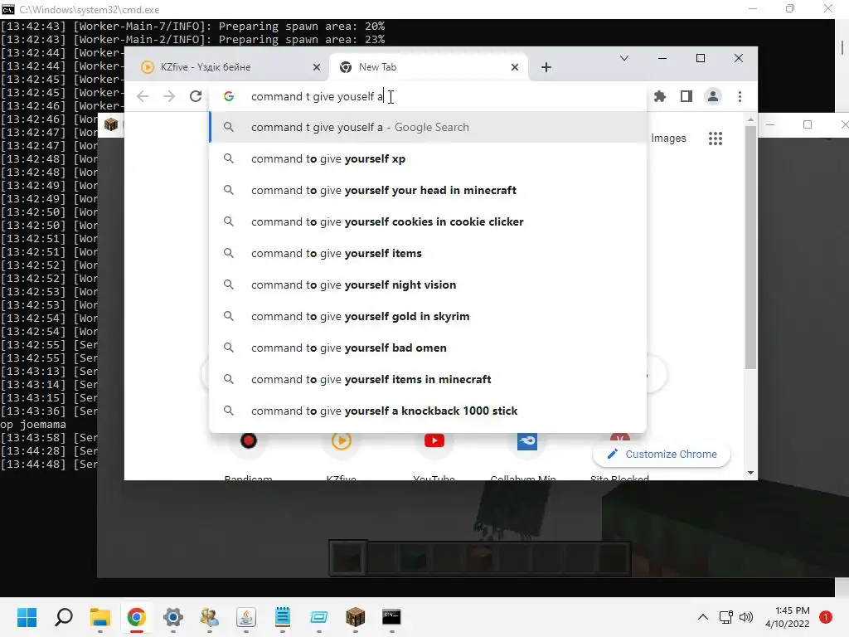Select suggestion 'yourself items in minecraft'
Screen dimensions: 849x637
tap(428, 379)
